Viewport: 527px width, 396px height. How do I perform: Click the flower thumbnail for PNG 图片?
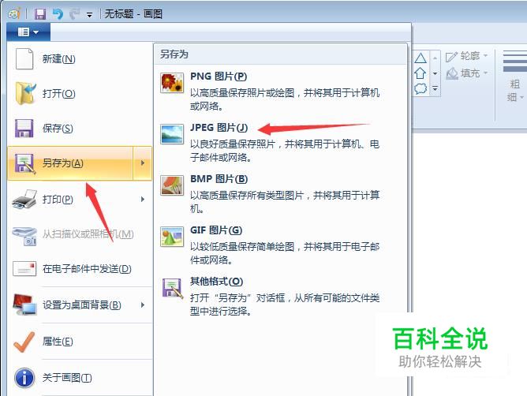(172, 83)
